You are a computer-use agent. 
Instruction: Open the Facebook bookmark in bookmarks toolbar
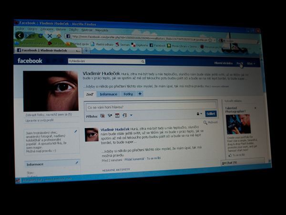click(x=157, y=45)
